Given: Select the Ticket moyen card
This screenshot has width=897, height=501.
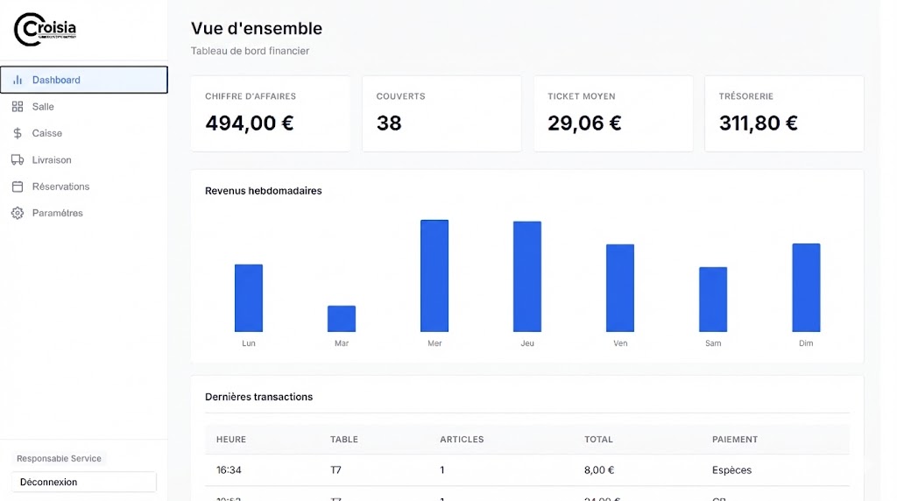Looking at the screenshot, I should pyautogui.click(x=613, y=114).
